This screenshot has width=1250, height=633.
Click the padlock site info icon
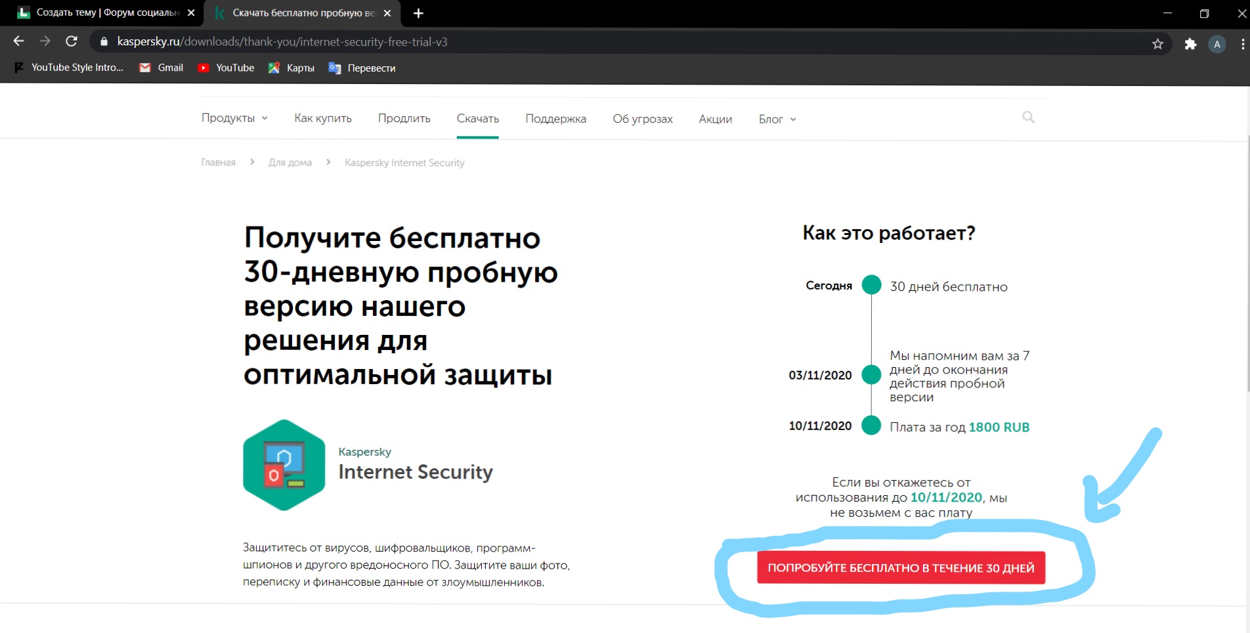click(x=104, y=42)
